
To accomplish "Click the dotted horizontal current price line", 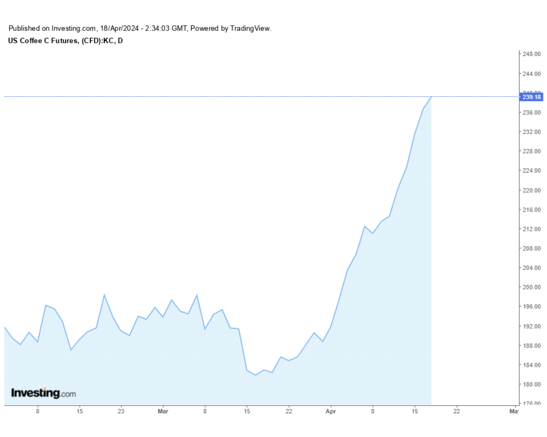I will (228, 97).
